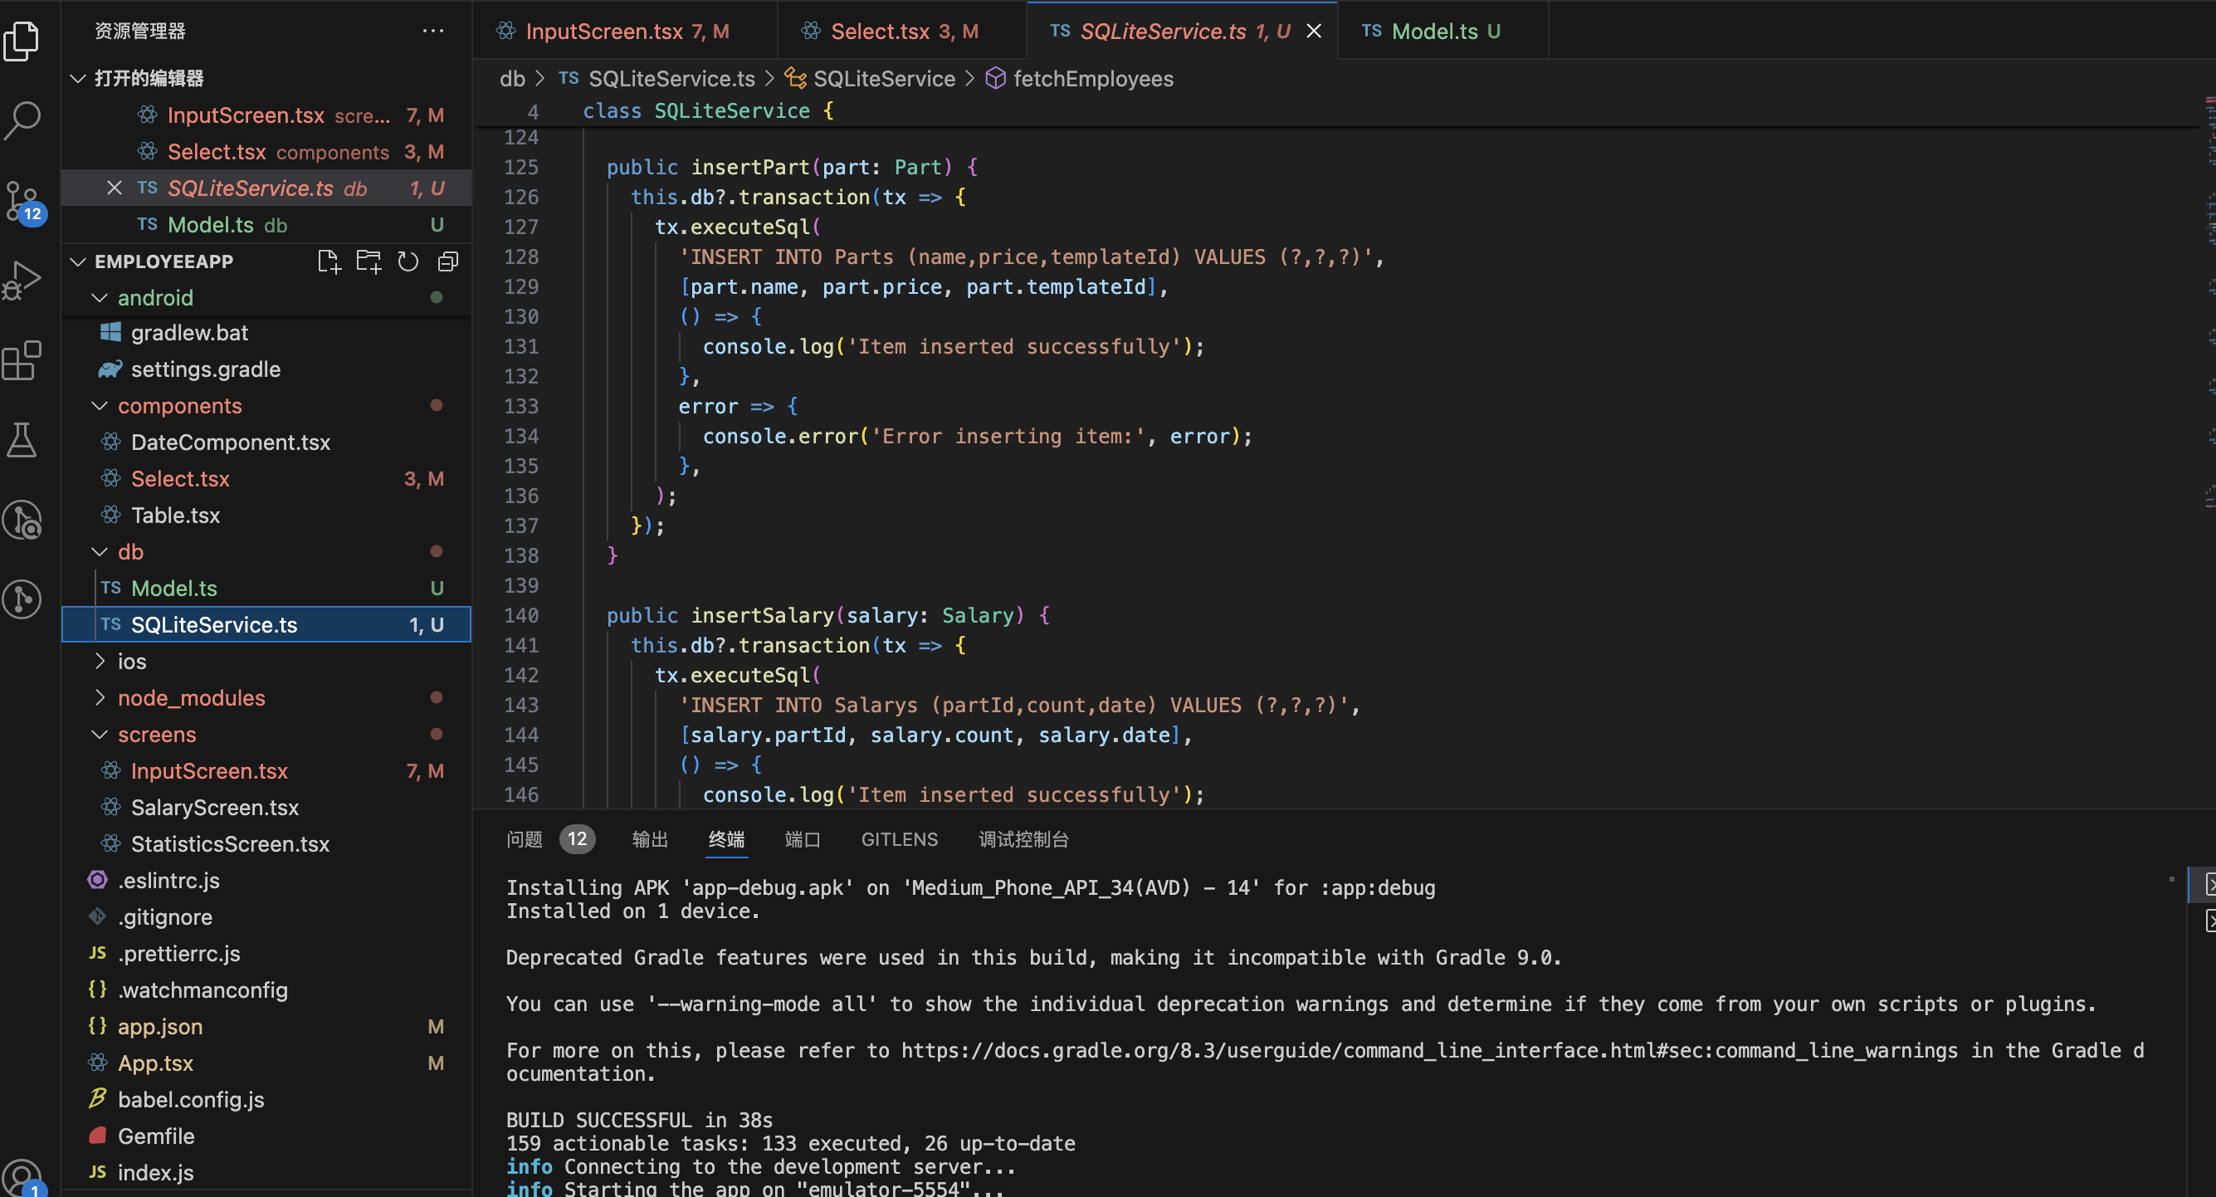Collapse the android folder

point(100,298)
